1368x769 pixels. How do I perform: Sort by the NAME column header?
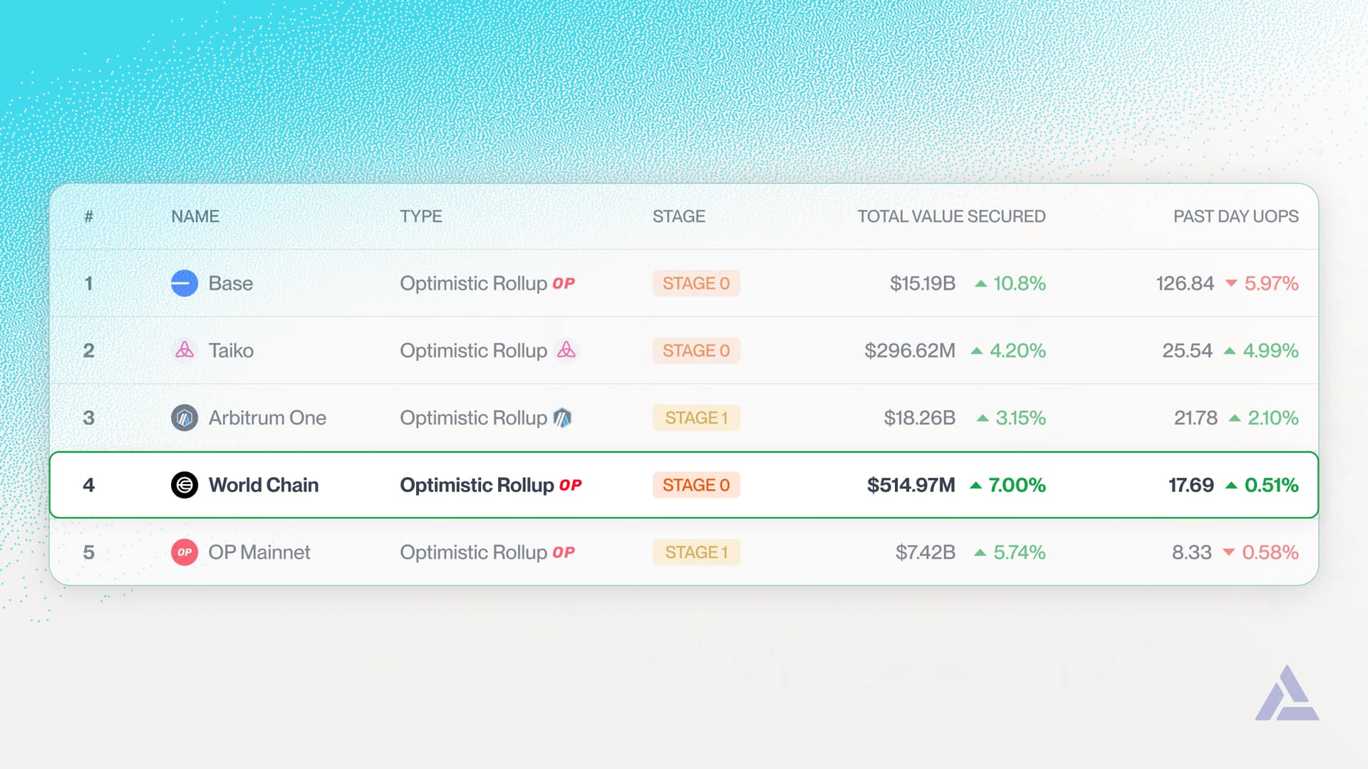click(x=195, y=216)
